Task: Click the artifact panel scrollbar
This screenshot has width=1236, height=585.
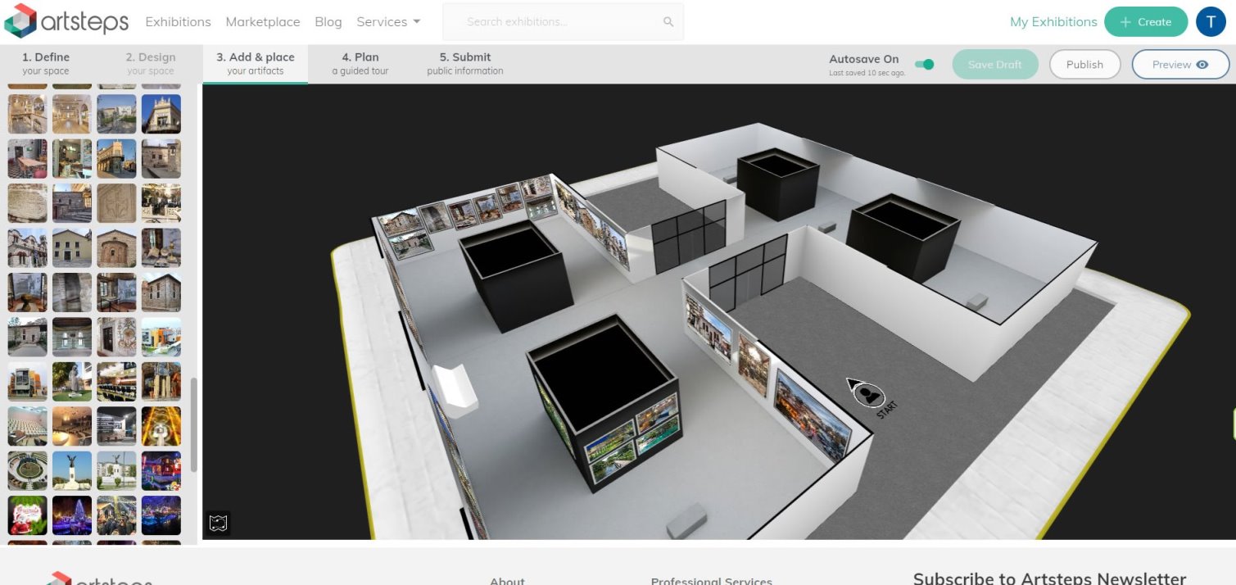Action: [x=194, y=424]
